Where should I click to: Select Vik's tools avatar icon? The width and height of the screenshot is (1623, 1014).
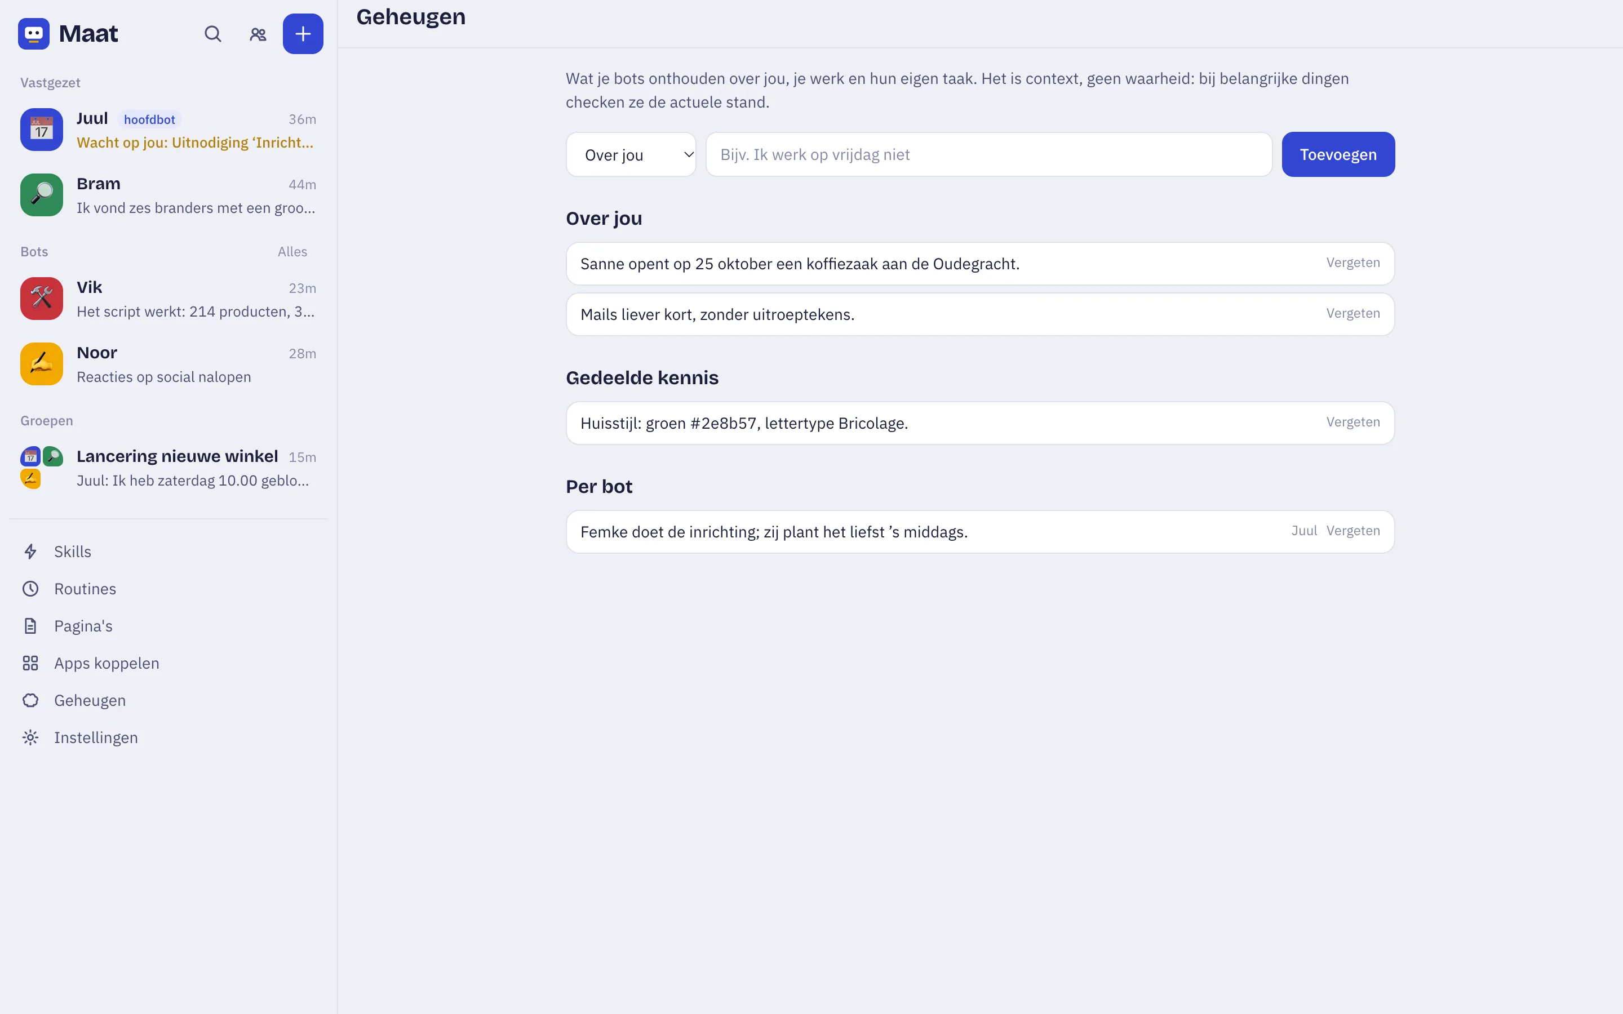(42, 299)
